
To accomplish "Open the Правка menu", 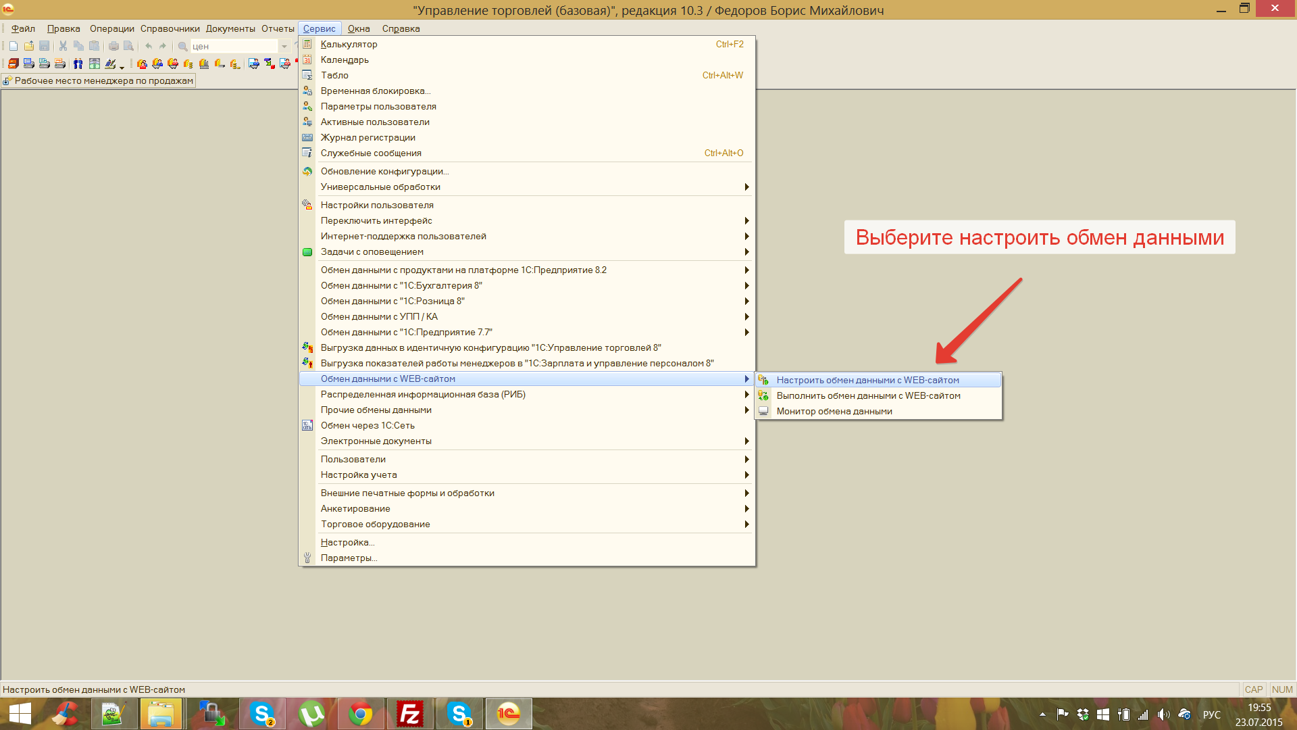I will [x=63, y=28].
